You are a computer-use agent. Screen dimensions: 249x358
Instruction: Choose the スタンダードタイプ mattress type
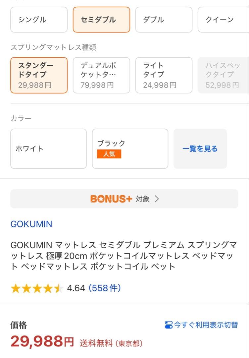[39, 75]
